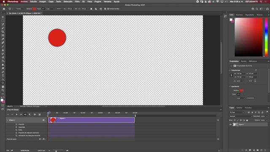Open the Capa menu
The width and height of the screenshot is (270, 152).
[x=51, y=2]
